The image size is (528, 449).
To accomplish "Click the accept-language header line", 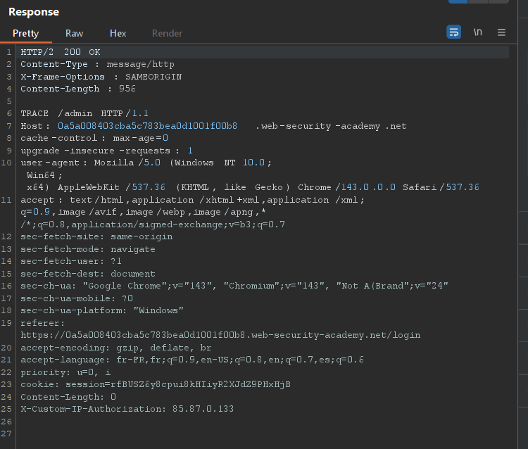I will pyautogui.click(x=191, y=360).
